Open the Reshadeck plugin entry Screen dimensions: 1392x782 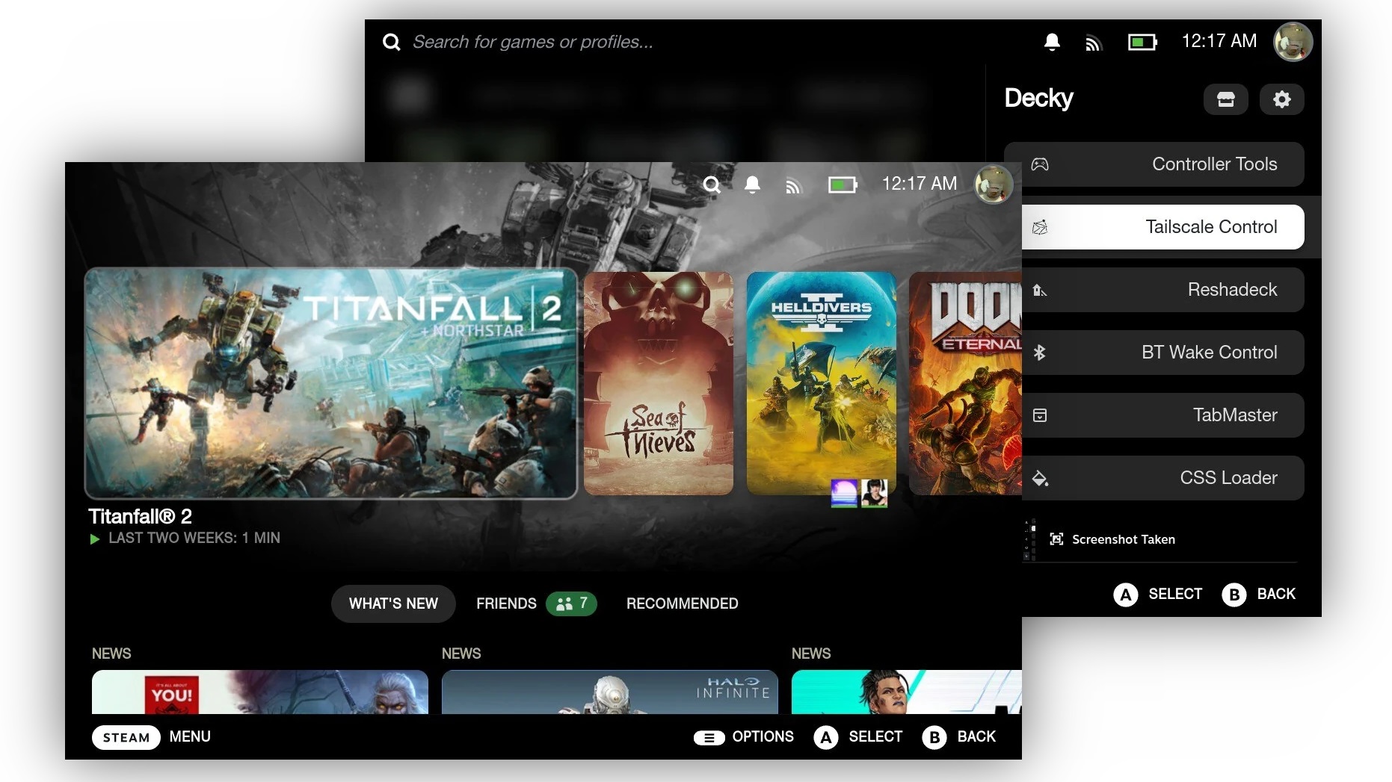tap(1162, 290)
